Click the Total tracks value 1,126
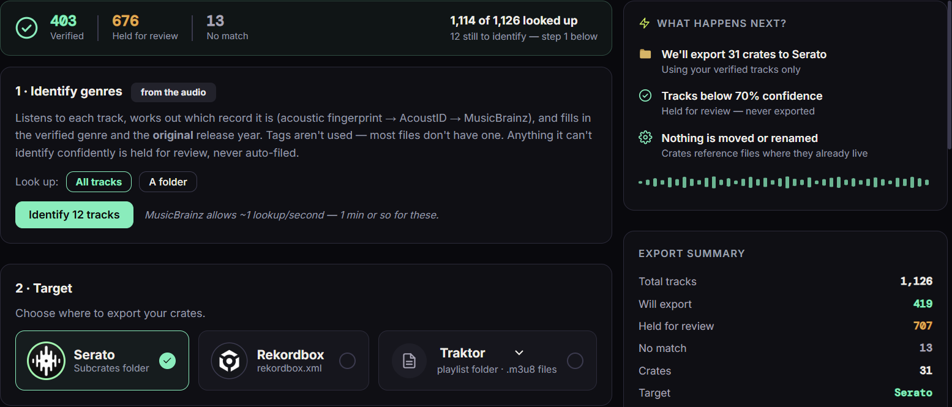Viewport: 952px width, 407px height. tap(916, 282)
